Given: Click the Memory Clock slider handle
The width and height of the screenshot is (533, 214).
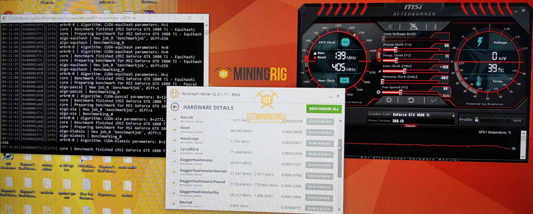Looking at the screenshot, I should click(383, 82).
